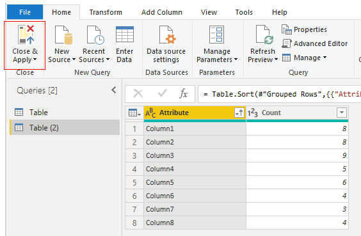Click the 123 data type icon of Count
Image resolution: width=361 pixels, height=236 pixels.
pyautogui.click(x=253, y=113)
